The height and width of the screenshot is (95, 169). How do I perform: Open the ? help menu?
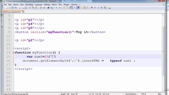80,5
